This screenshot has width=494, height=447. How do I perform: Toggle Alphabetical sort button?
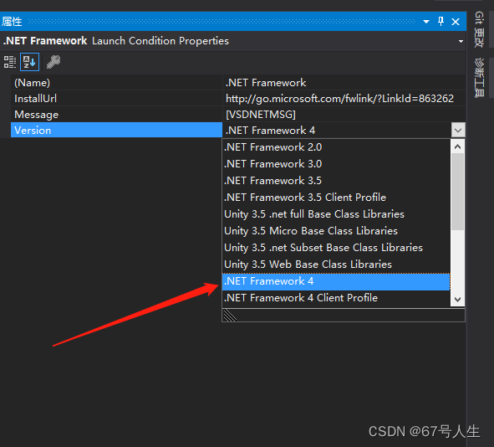[x=29, y=62]
